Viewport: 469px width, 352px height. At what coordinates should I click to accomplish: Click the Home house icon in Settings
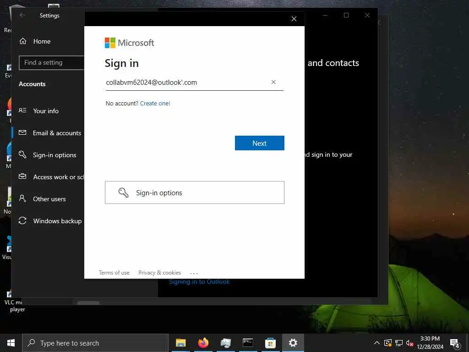pyautogui.click(x=23, y=41)
